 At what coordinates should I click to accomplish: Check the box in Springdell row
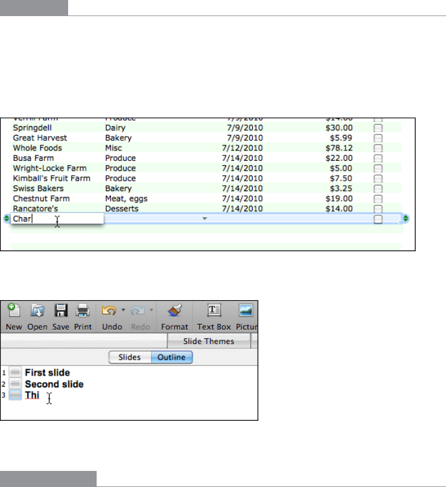[378, 128]
